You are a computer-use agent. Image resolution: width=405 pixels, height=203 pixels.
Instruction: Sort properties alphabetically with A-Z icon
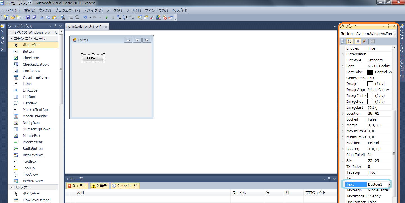350,41
